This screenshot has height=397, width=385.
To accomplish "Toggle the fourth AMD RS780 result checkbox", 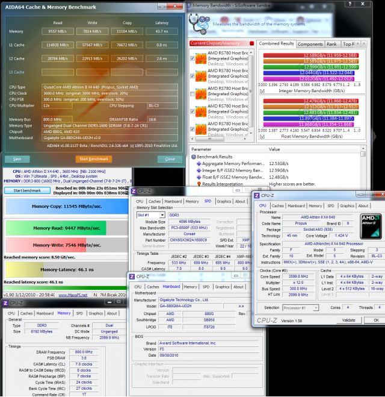I will [192, 111].
